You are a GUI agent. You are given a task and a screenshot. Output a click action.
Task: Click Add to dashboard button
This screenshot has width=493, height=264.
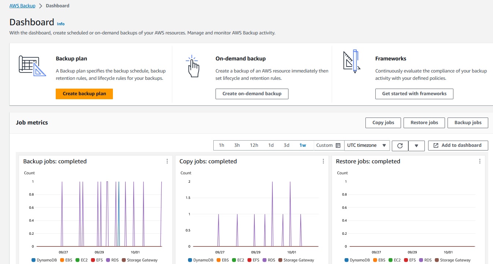(x=458, y=145)
